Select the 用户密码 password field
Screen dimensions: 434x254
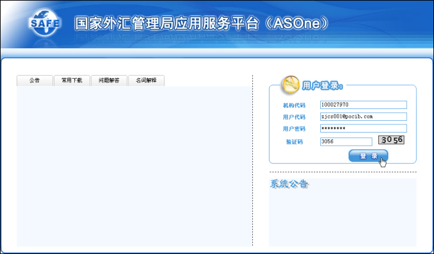tap(363, 128)
